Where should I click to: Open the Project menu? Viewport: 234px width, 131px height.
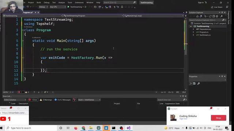click(x=31, y=3)
